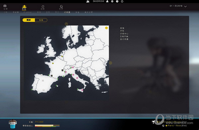
Task: Click the user profile icon beside SKIDROW
Action: point(88,1)
